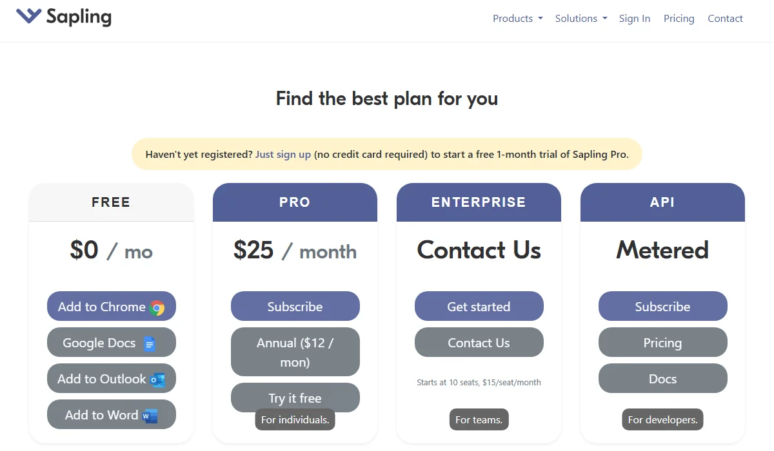Viewport: 774px width, 451px height.
Task: Open the Just sign up link
Action: (x=283, y=154)
